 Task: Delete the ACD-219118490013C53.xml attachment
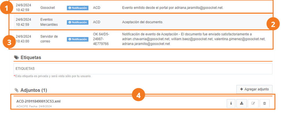(264, 103)
